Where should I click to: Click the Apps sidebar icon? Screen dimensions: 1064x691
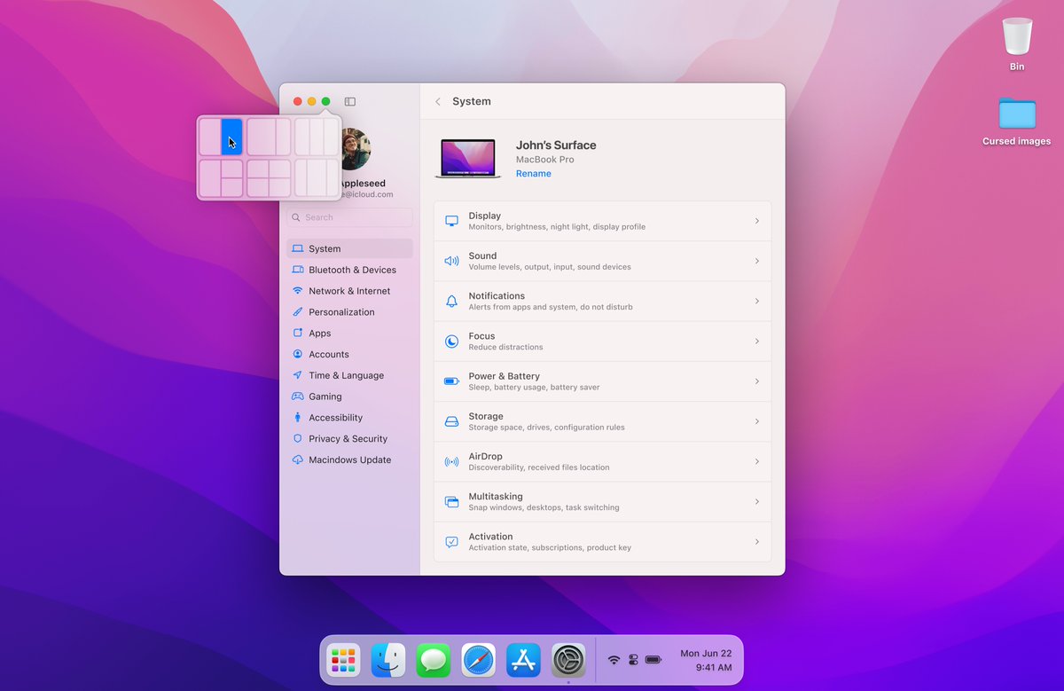[x=298, y=334]
